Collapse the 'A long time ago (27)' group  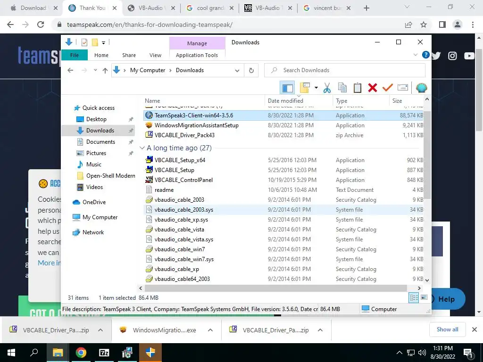click(x=142, y=148)
